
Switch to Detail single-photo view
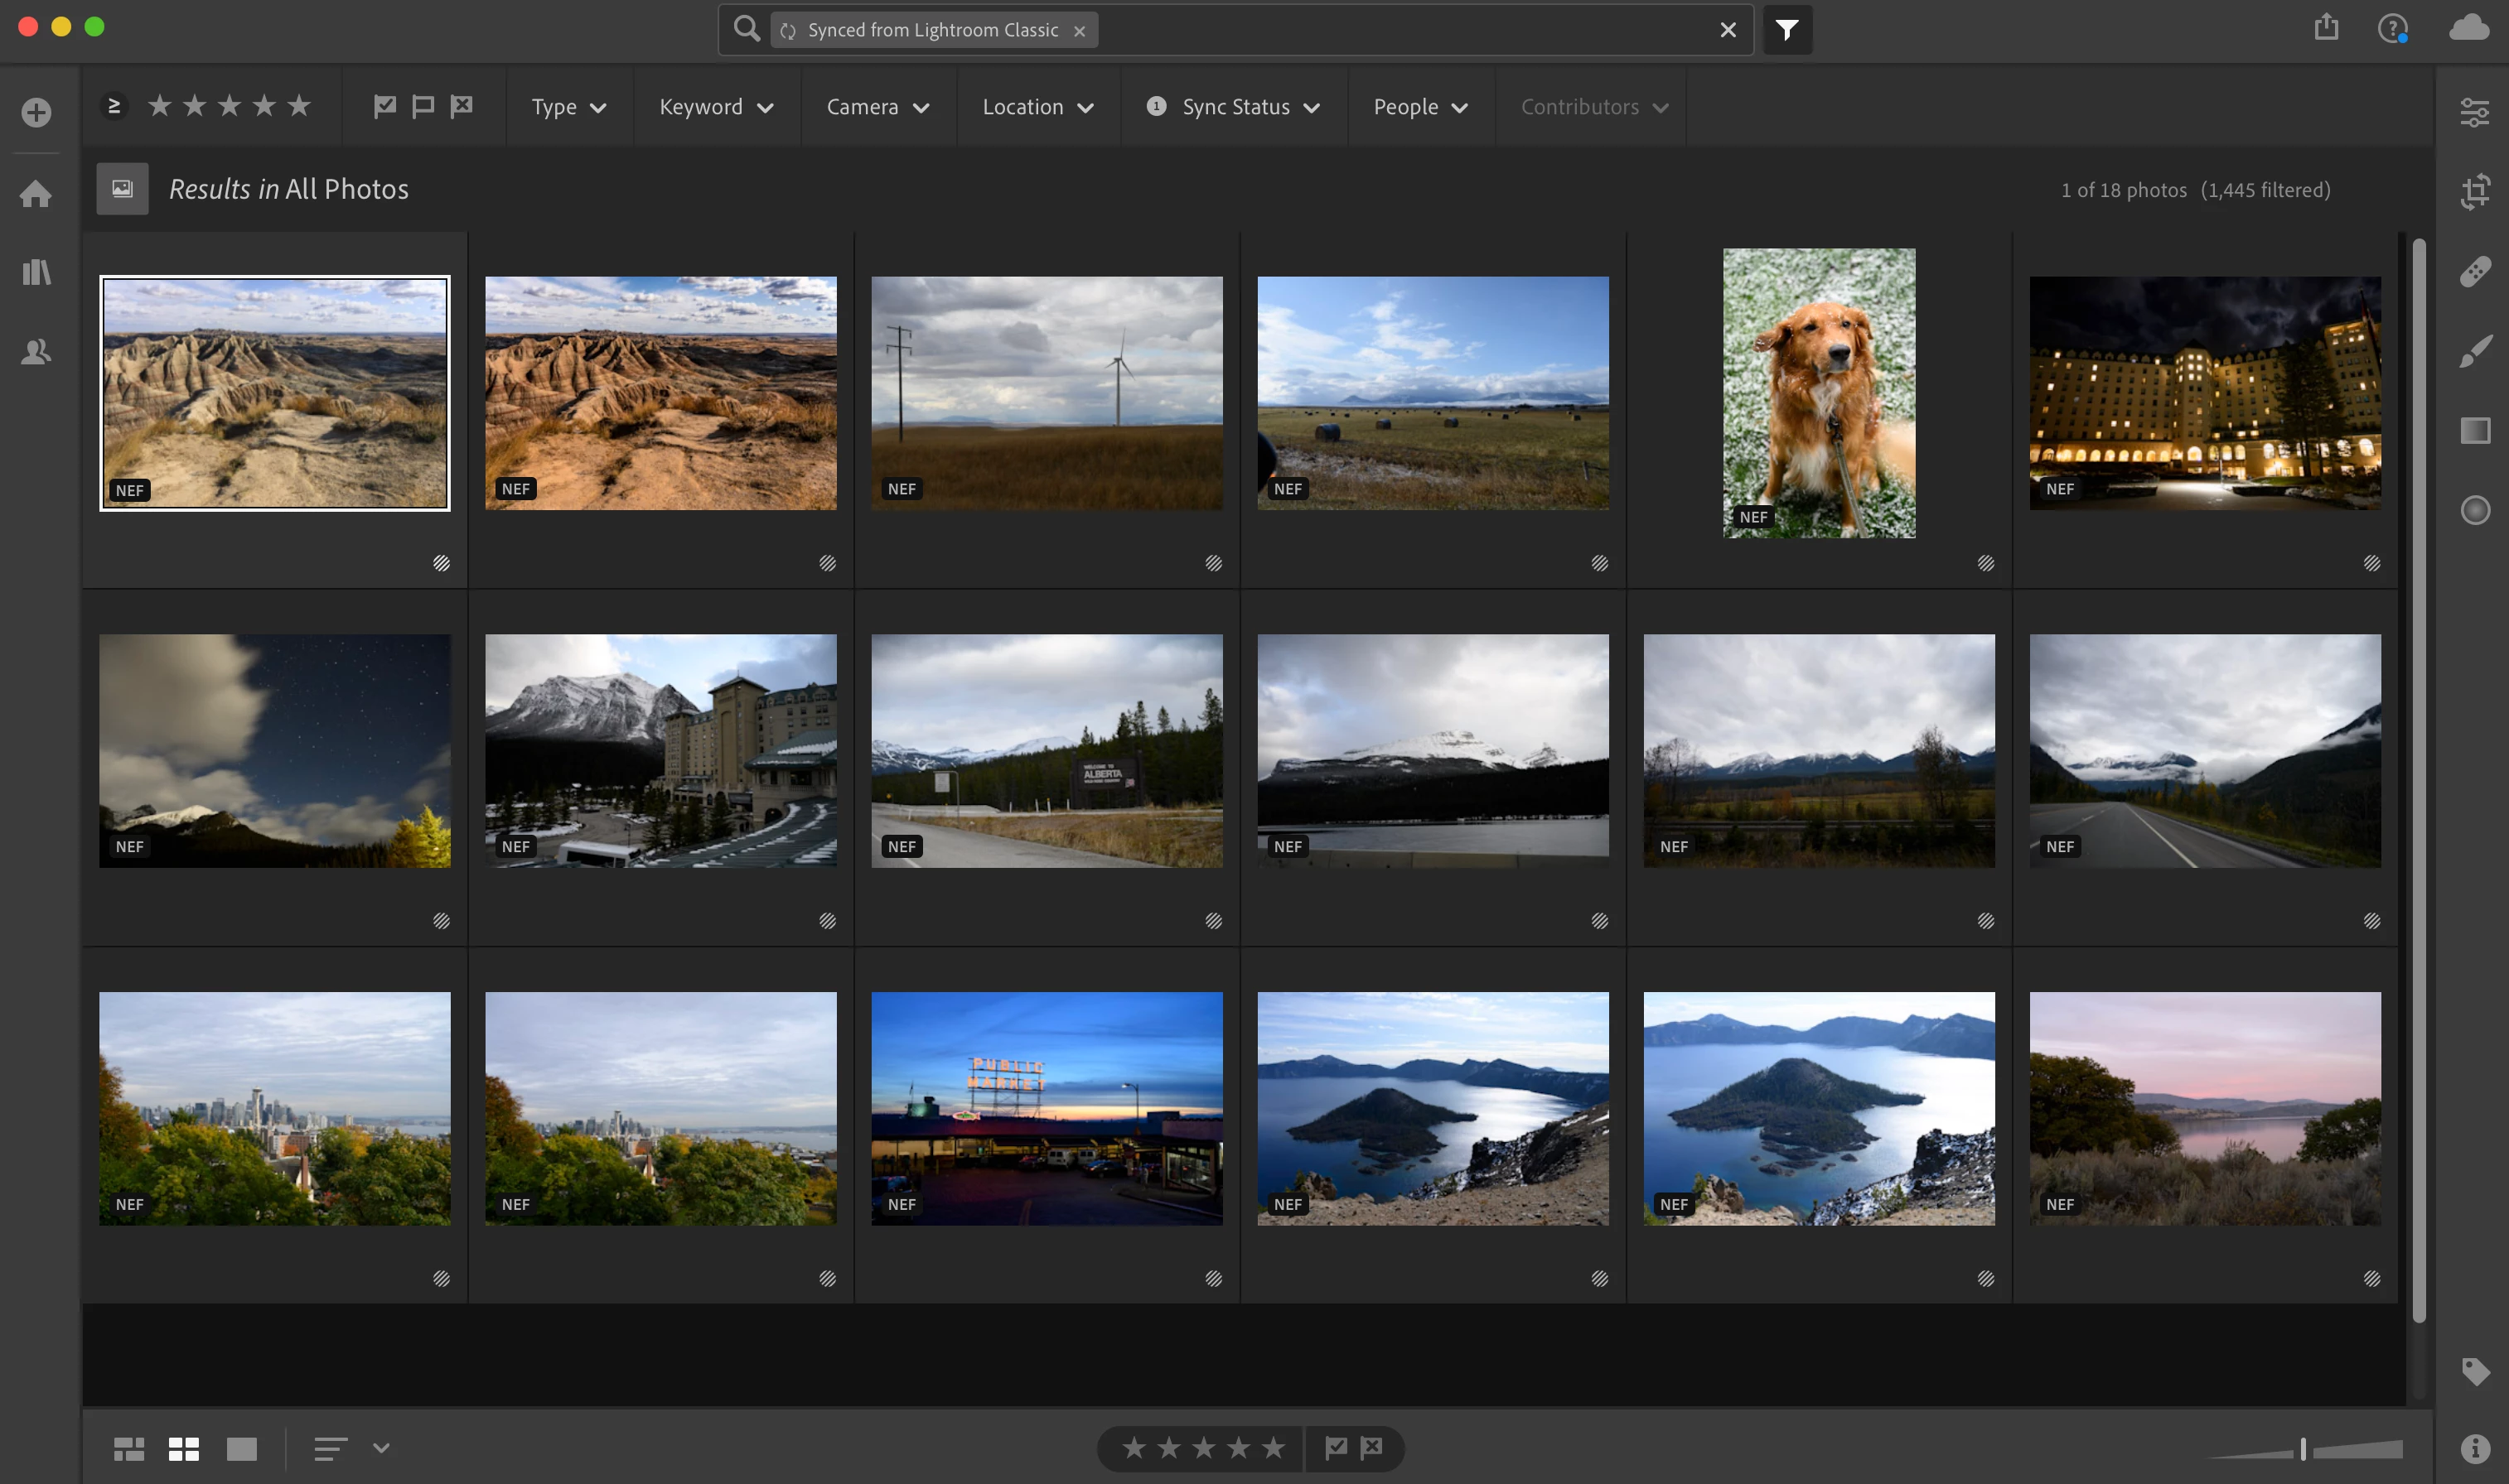point(241,1448)
